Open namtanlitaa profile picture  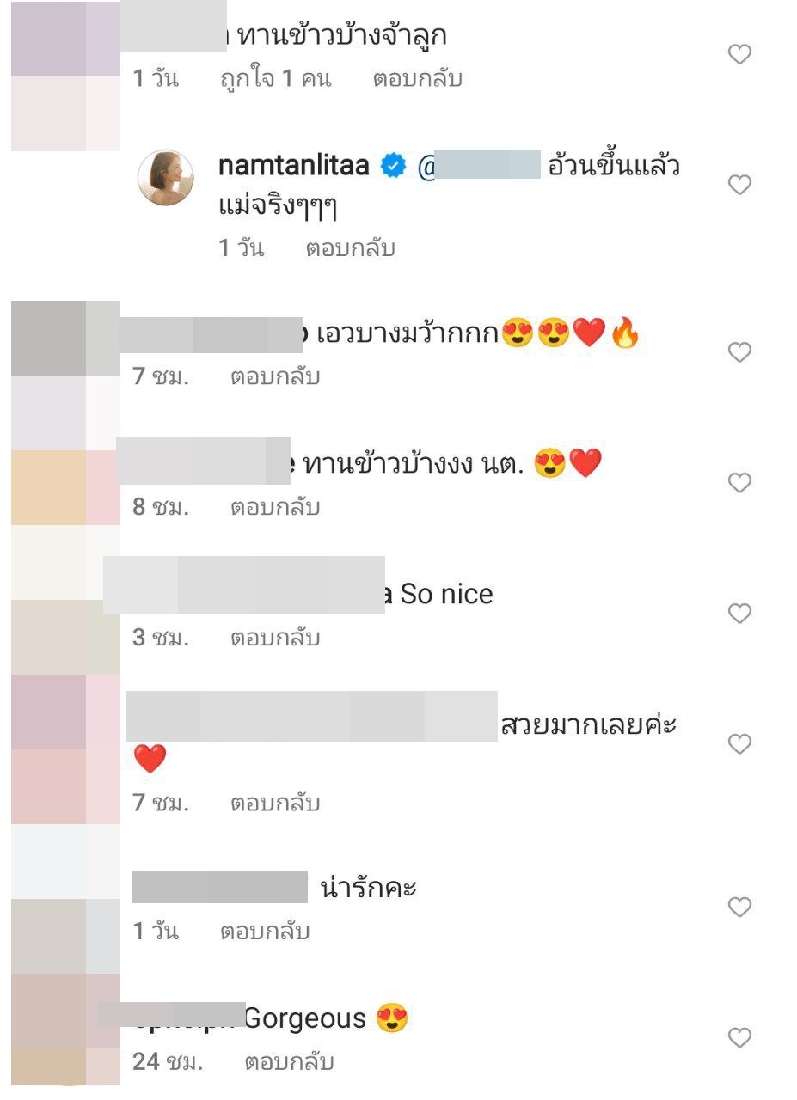click(x=165, y=177)
